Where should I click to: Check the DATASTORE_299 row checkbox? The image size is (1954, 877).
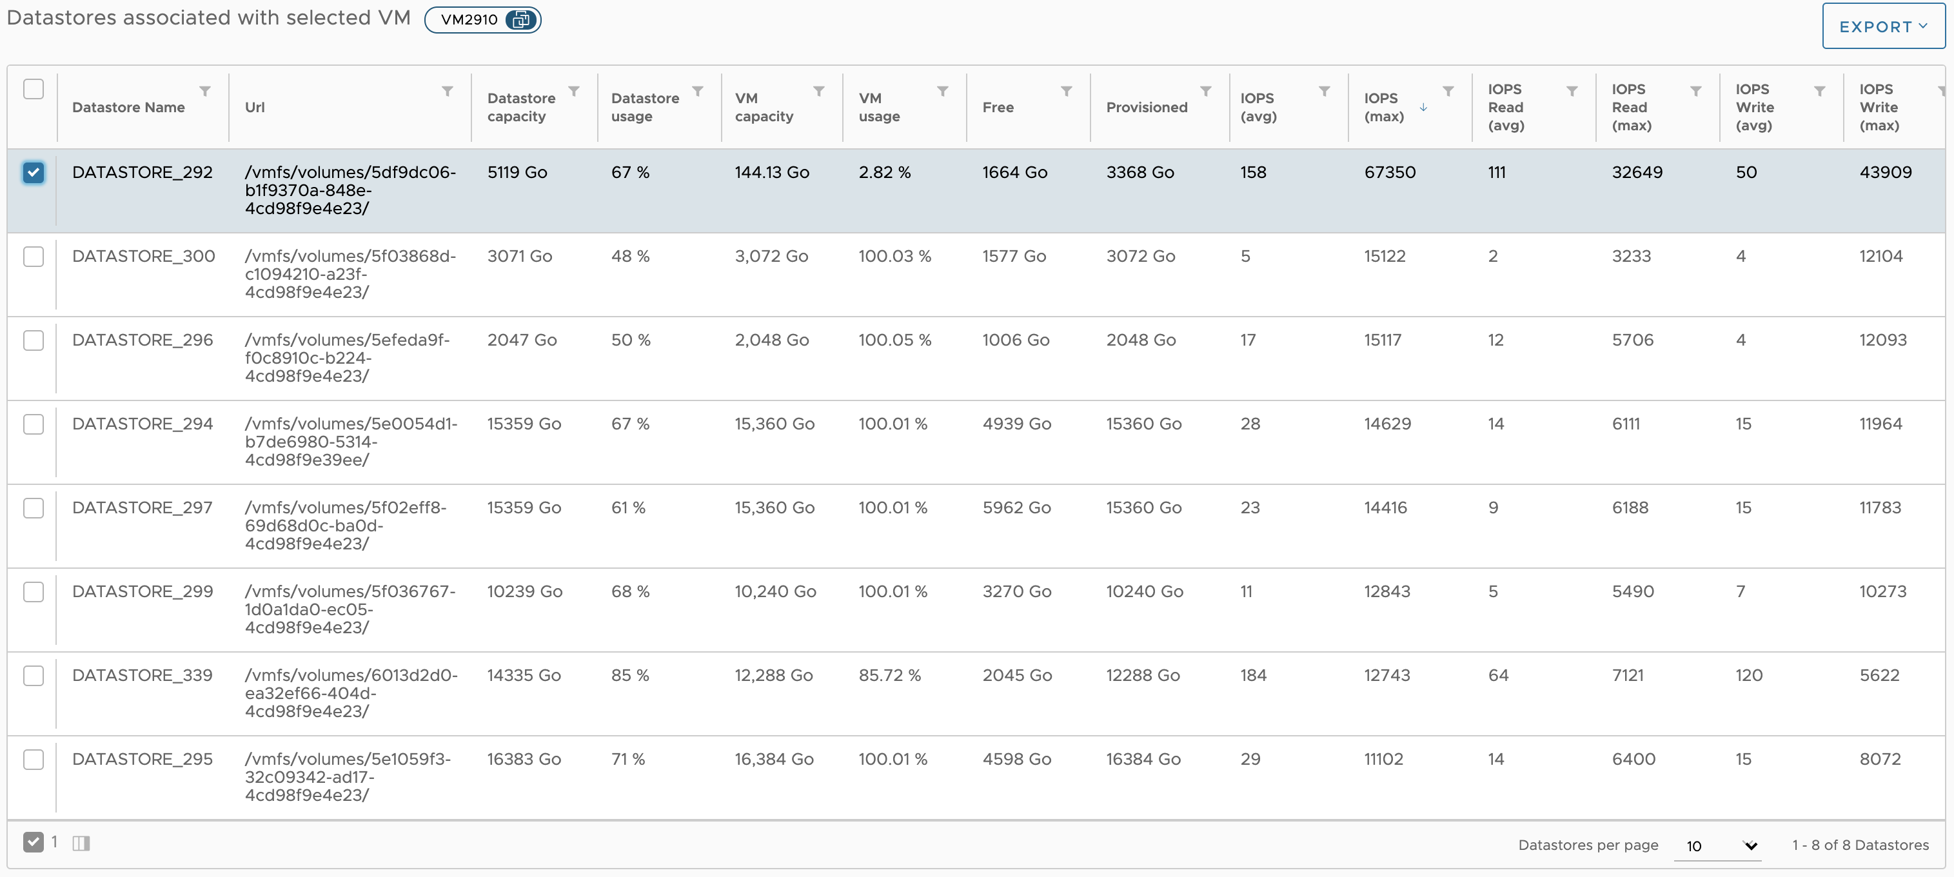(x=34, y=592)
